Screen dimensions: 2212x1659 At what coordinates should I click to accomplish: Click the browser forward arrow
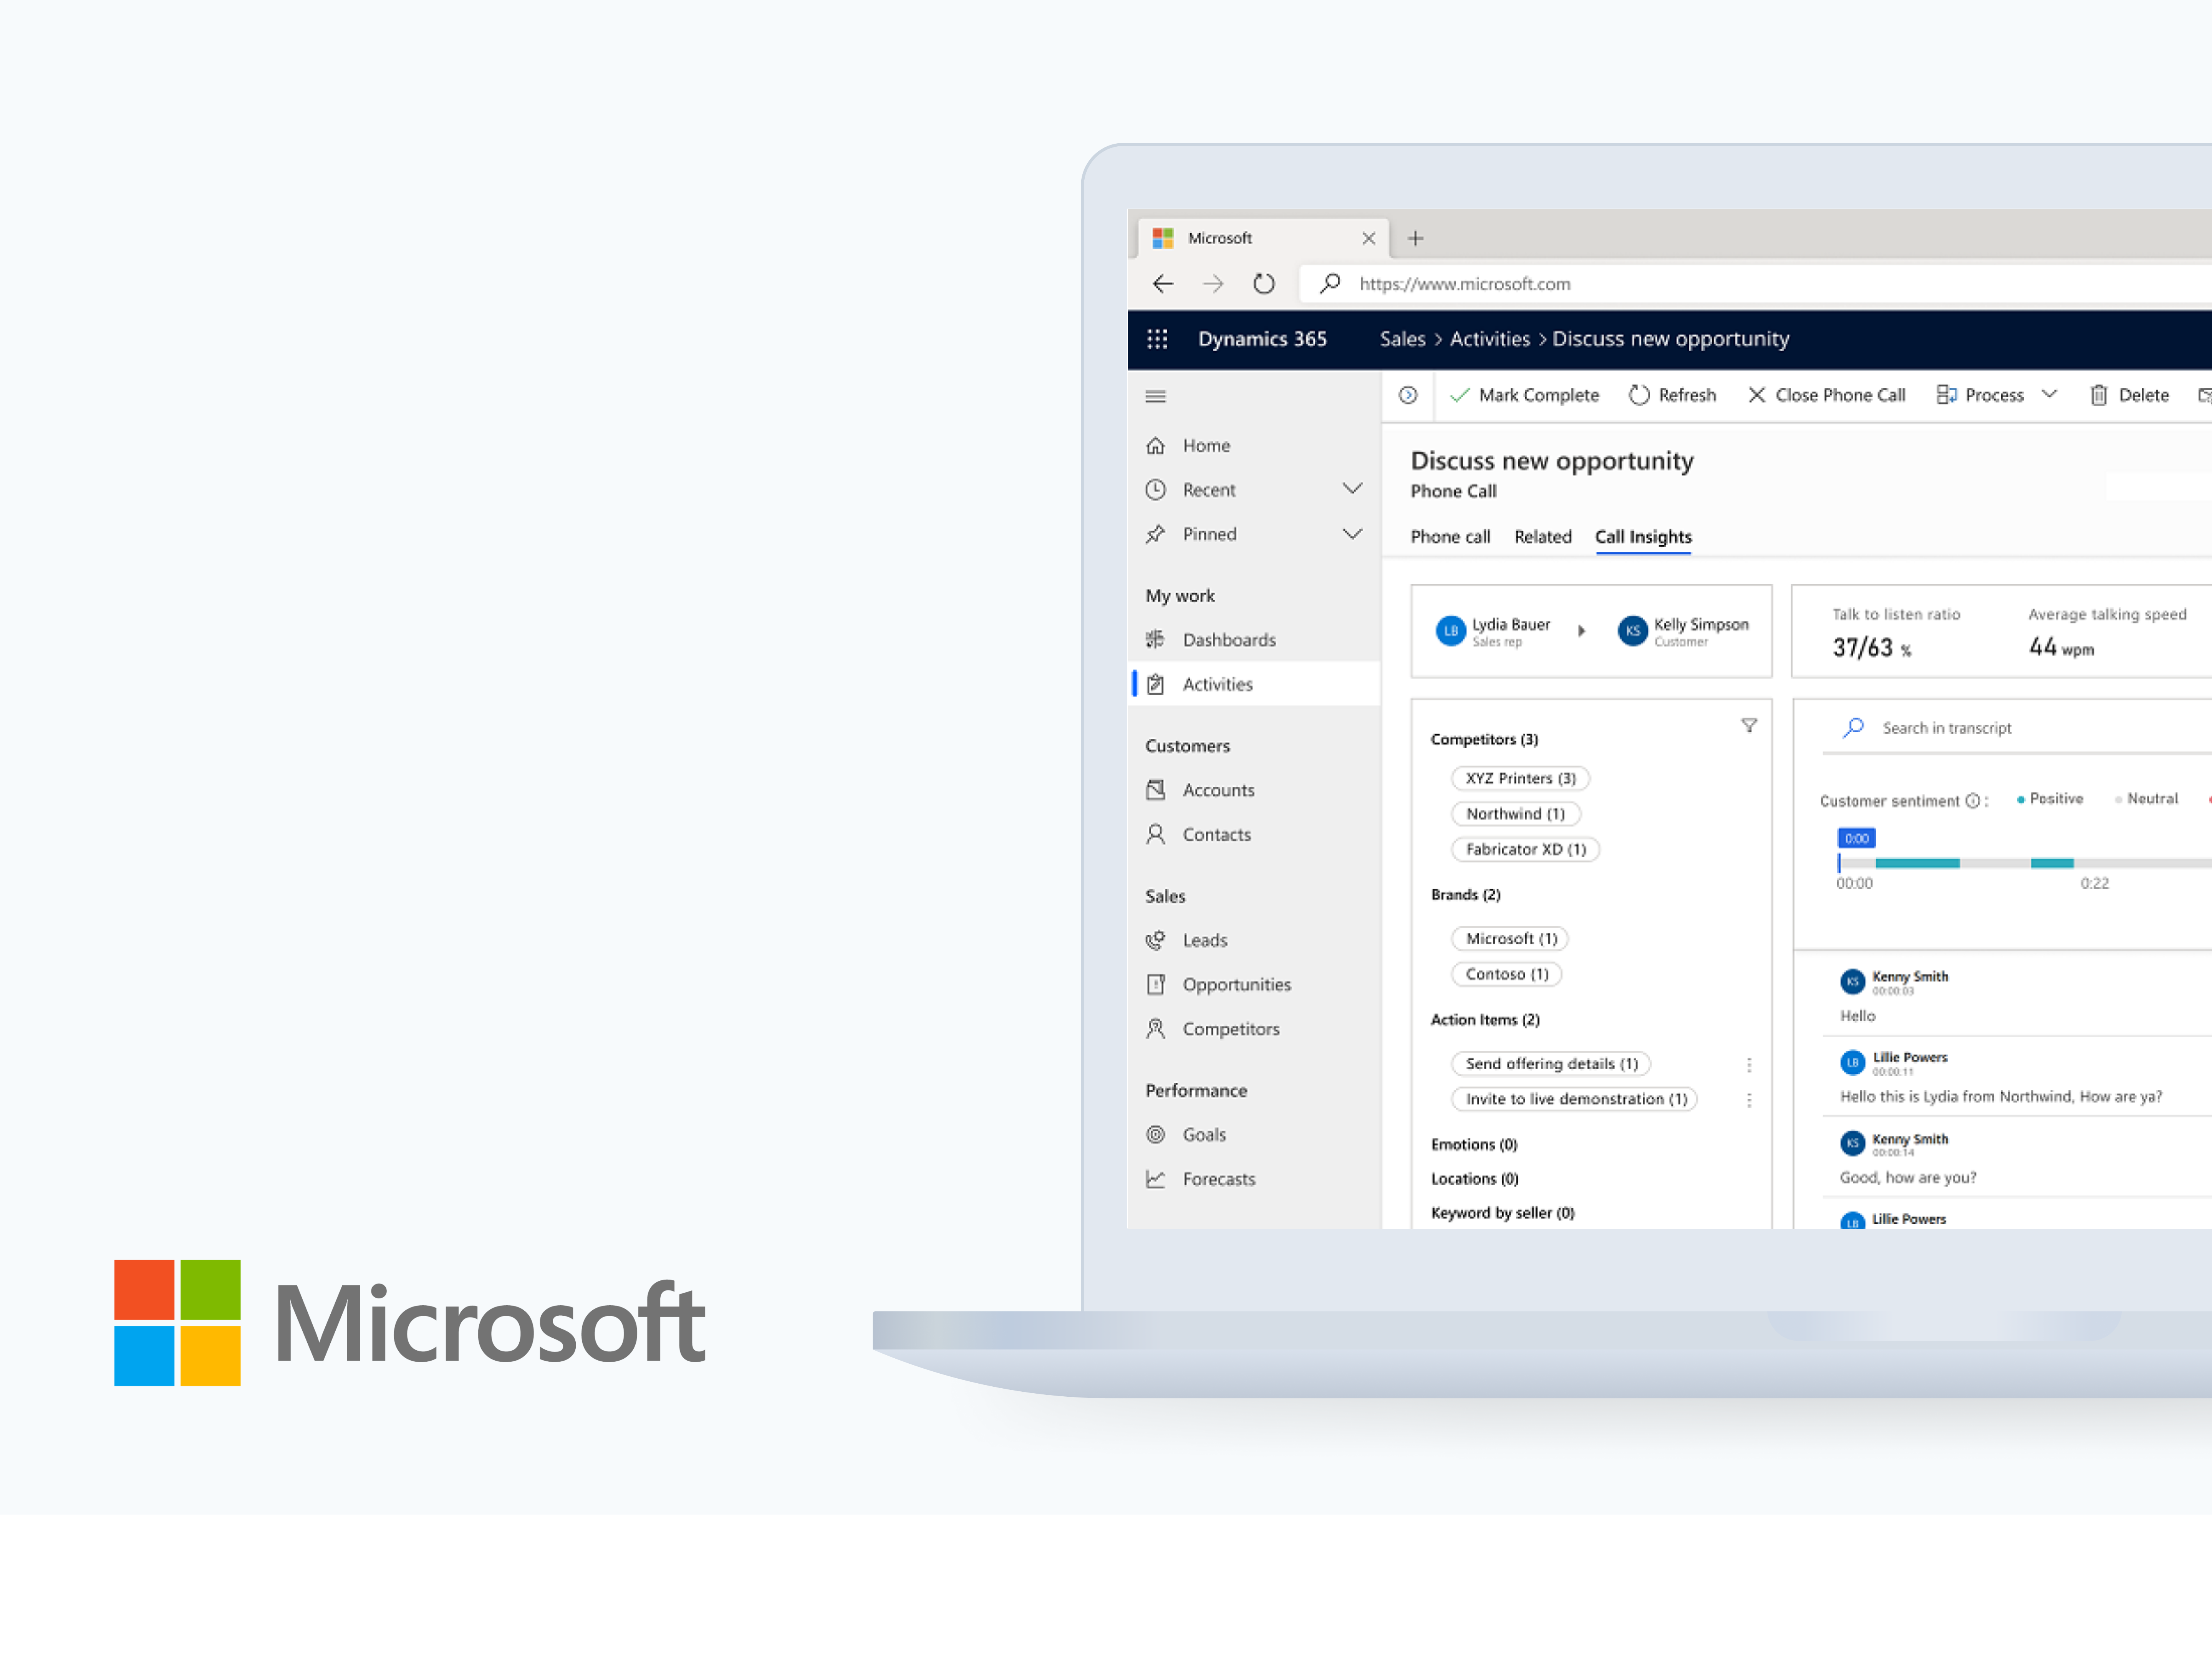coord(1213,284)
